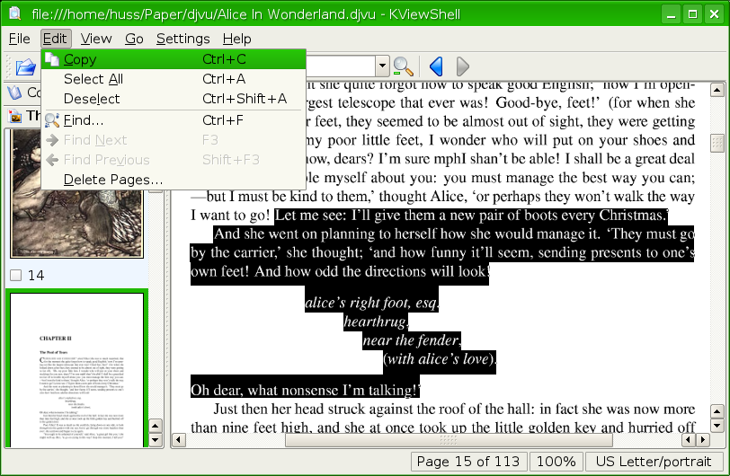This screenshot has height=476, width=730.
Task: Click the document scrollbar down arrow at bottom
Action: [717, 426]
